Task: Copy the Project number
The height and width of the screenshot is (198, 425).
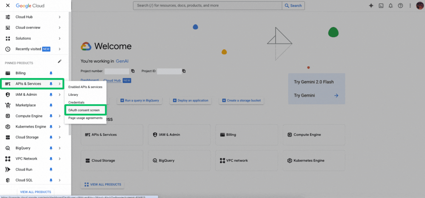Action: 133,71
